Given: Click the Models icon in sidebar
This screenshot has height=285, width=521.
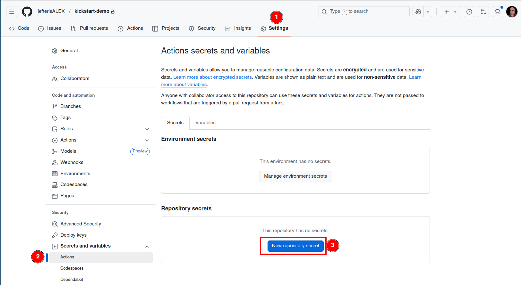Looking at the screenshot, I should [55, 151].
